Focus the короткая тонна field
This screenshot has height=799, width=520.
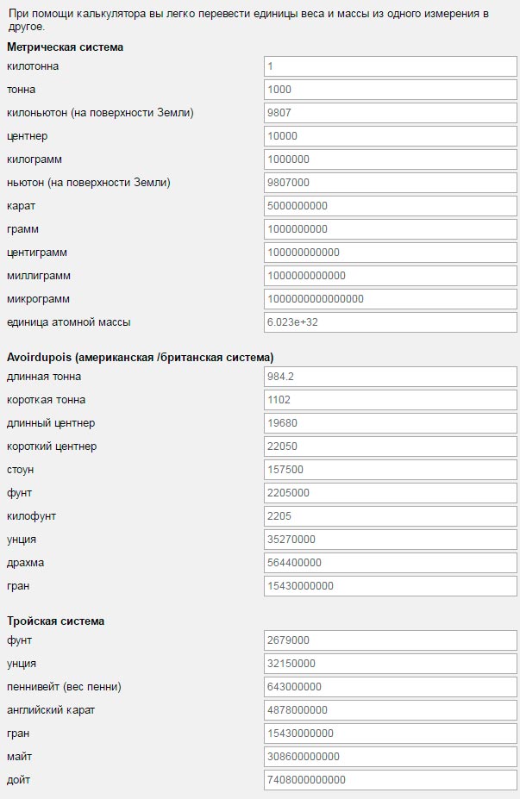pyautogui.click(x=391, y=400)
